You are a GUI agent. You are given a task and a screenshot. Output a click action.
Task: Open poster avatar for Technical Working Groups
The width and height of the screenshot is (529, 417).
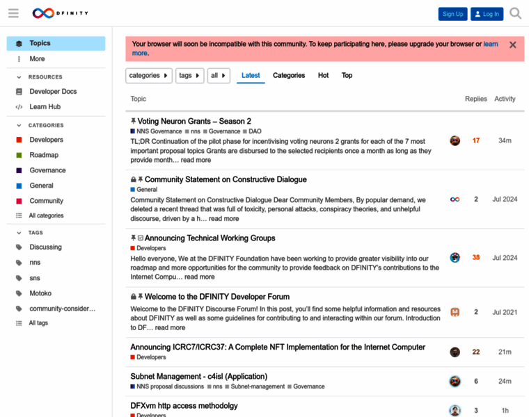tap(455, 258)
